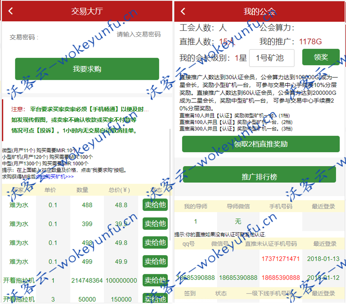346x304 pixels.
Task: Click the qq号 column header
Action: coord(188,244)
